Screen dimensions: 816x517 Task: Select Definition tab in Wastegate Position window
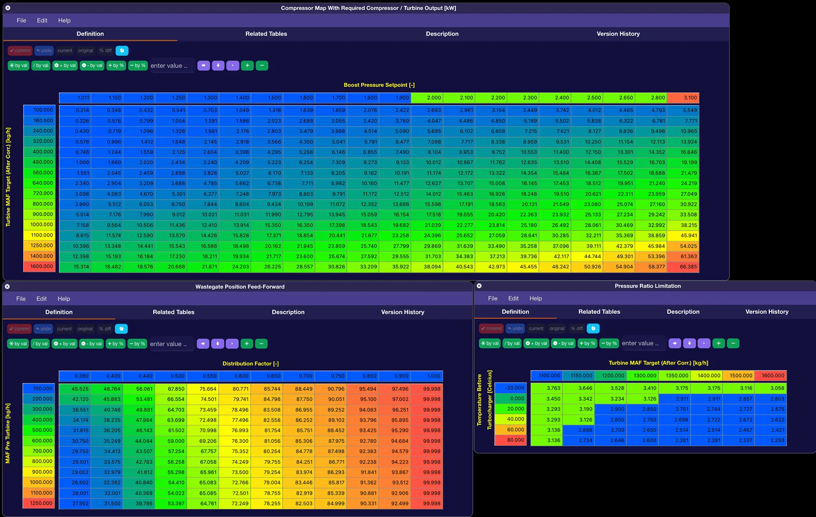pyautogui.click(x=59, y=312)
